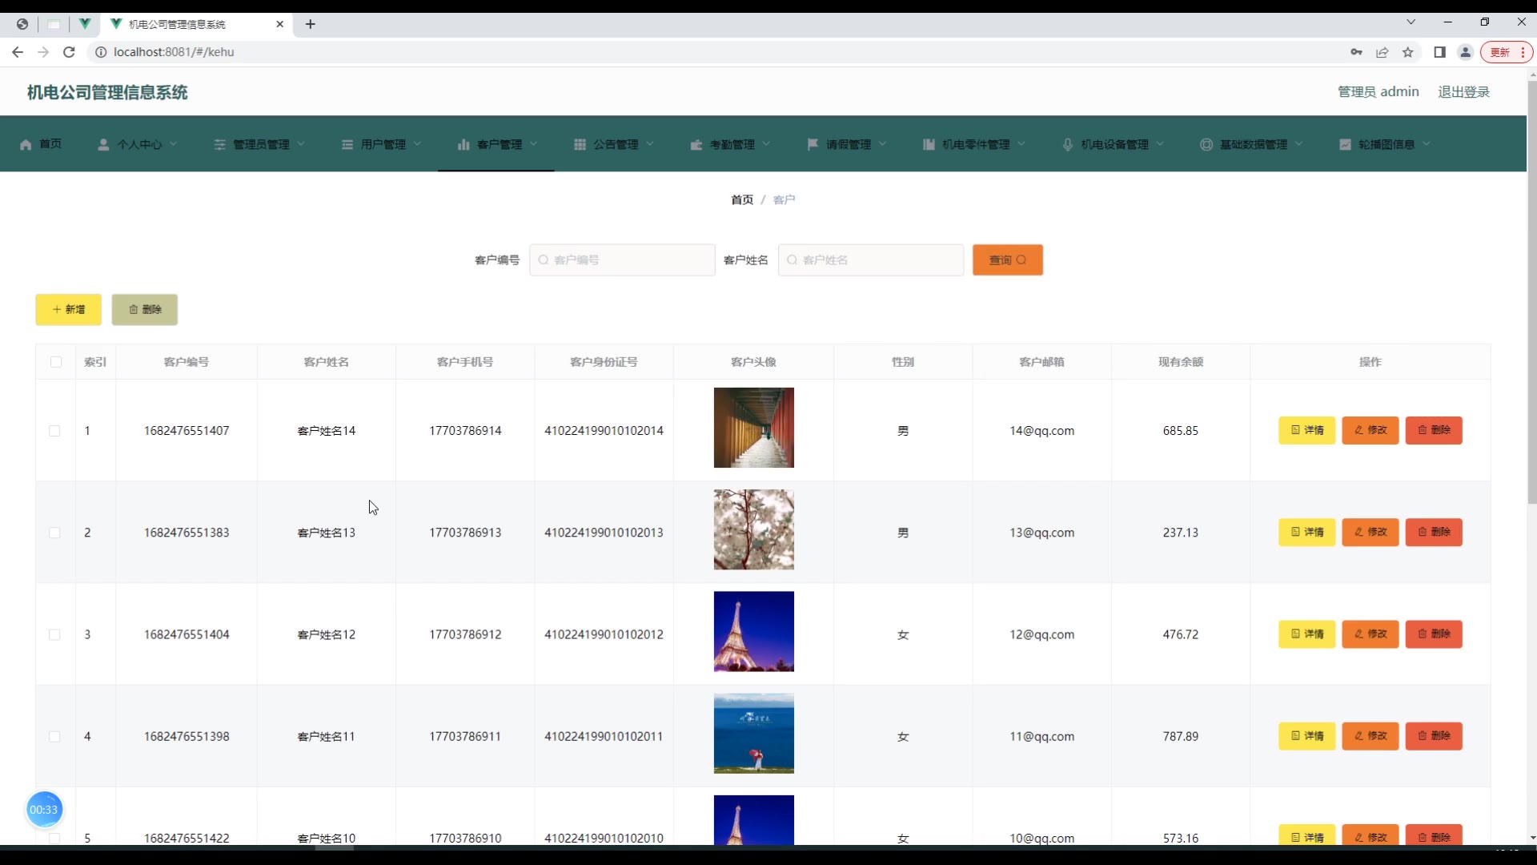
Task: Click the grid icon beside 公告管理
Action: pos(580,145)
